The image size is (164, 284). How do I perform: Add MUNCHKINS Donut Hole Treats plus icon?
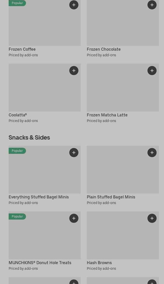pos(74,218)
